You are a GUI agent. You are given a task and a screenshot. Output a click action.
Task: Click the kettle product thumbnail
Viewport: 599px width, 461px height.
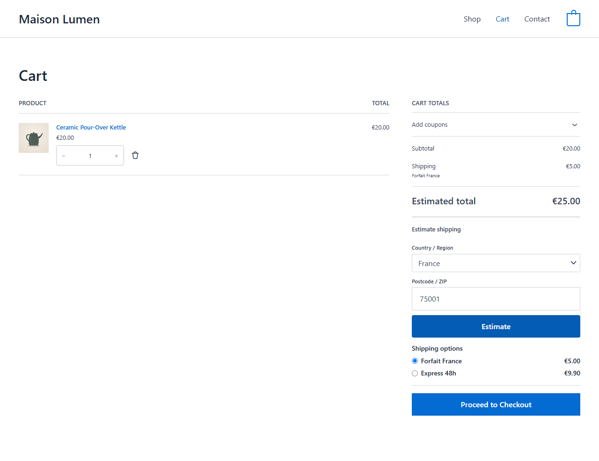pos(34,138)
